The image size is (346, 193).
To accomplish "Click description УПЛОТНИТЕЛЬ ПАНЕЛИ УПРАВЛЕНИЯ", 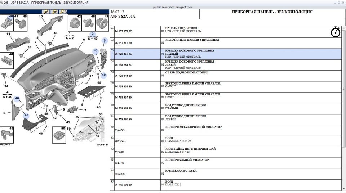I will pos(192,40).
